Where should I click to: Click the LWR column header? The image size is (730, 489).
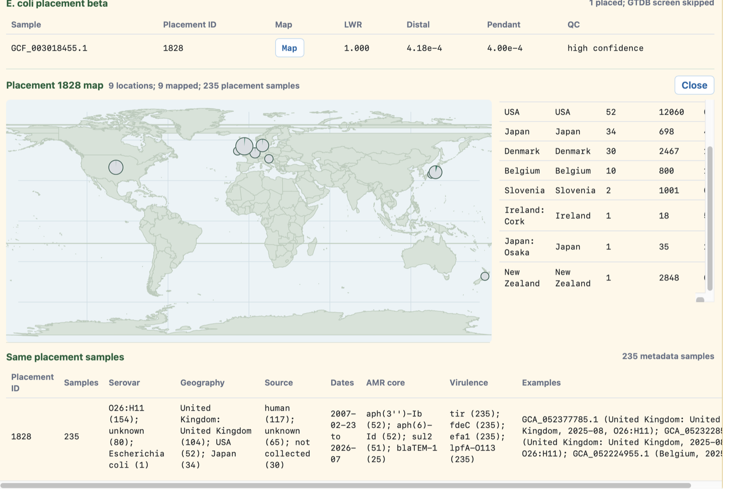point(353,25)
